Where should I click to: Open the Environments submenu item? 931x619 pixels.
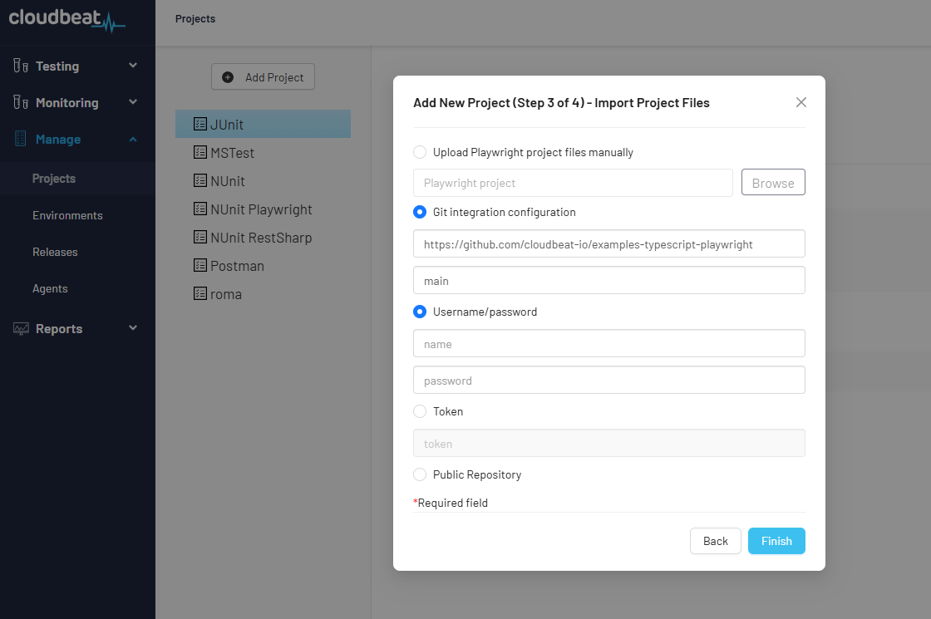tap(67, 215)
